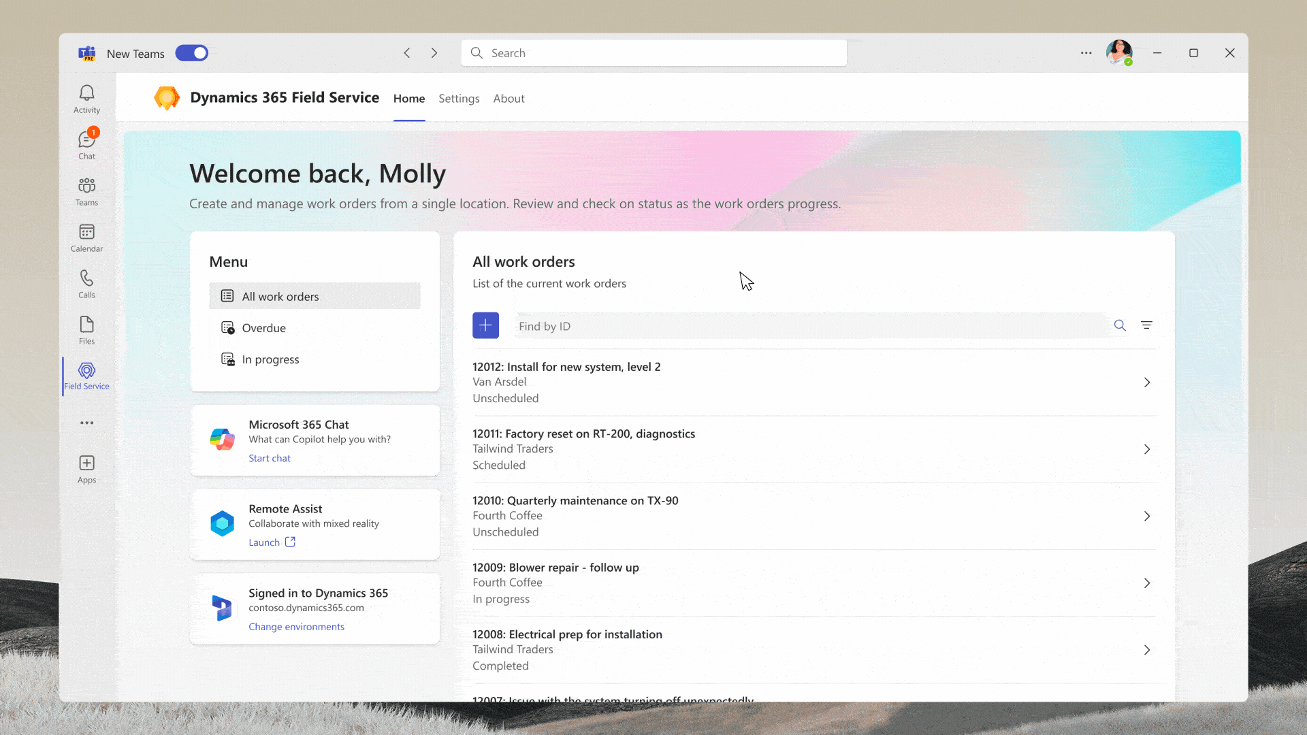Screen dimensions: 1307x735
Task: Open the Chat panel with unread notification
Action: [x=86, y=143]
